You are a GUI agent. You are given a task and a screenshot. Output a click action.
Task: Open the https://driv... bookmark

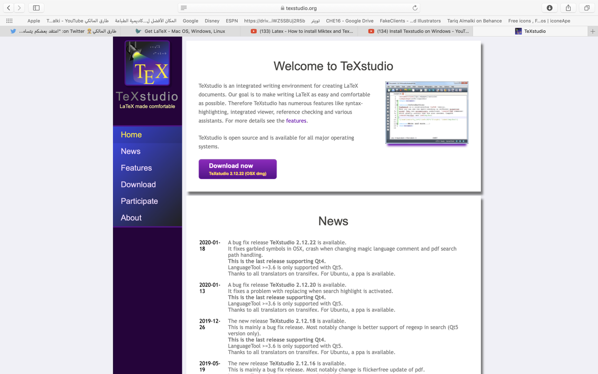click(275, 21)
